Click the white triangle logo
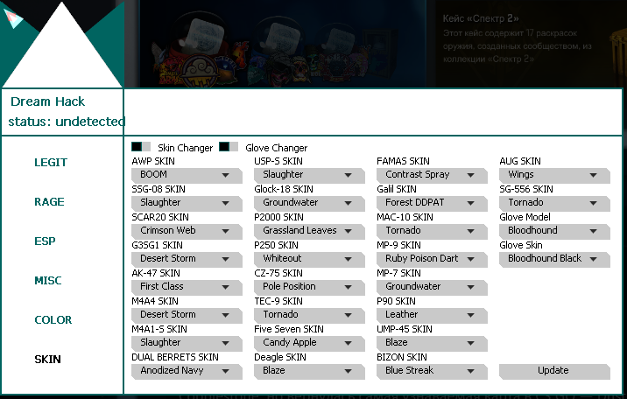The height and width of the screenshot is (399, 627). 62,48
